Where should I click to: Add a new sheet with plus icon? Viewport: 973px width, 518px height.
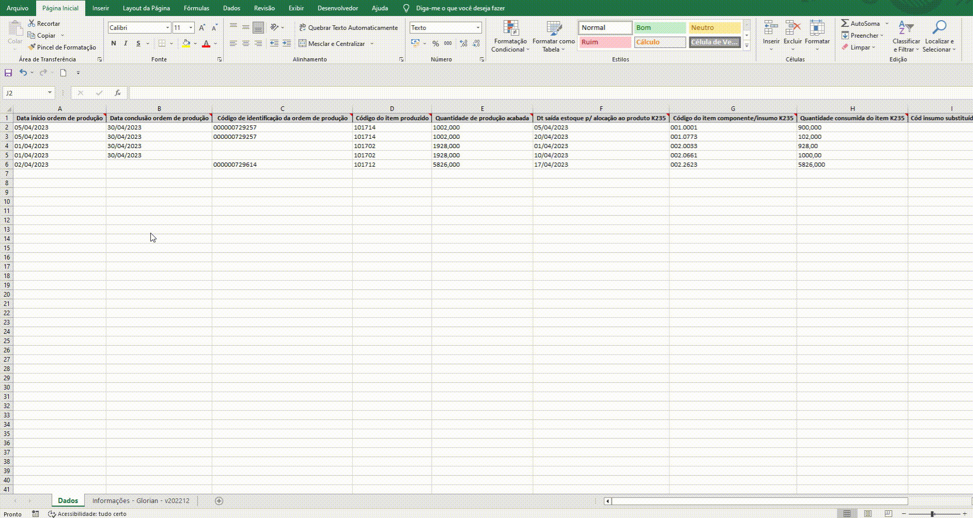tap(219, 500)
